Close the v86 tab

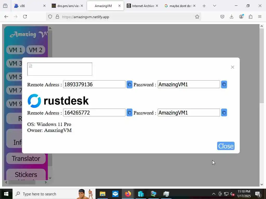[x=44, y=6]
